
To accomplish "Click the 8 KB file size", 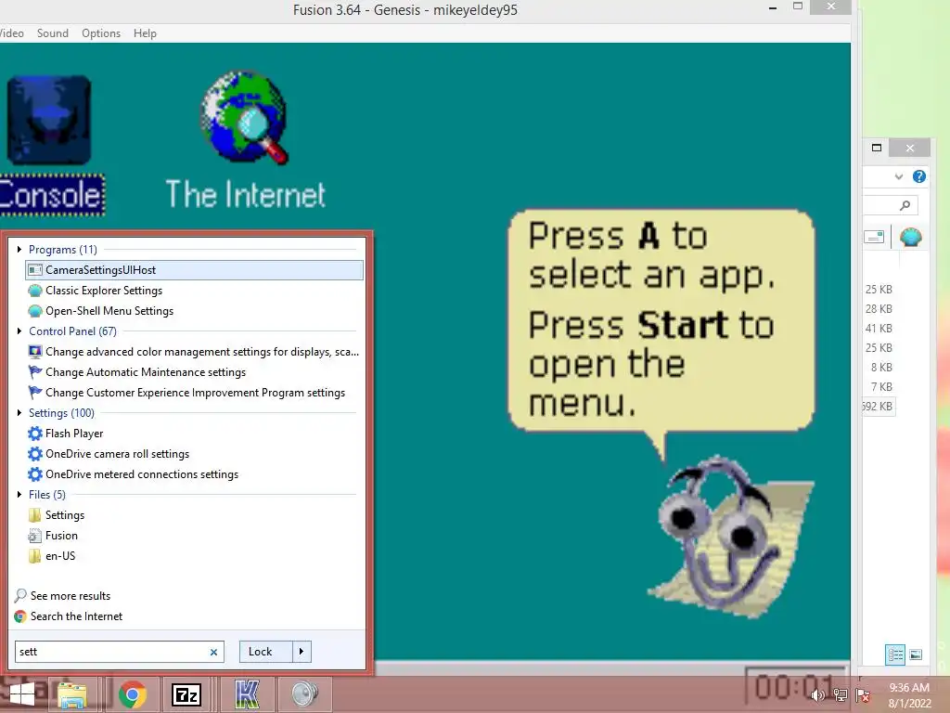I will click(881, 368).
